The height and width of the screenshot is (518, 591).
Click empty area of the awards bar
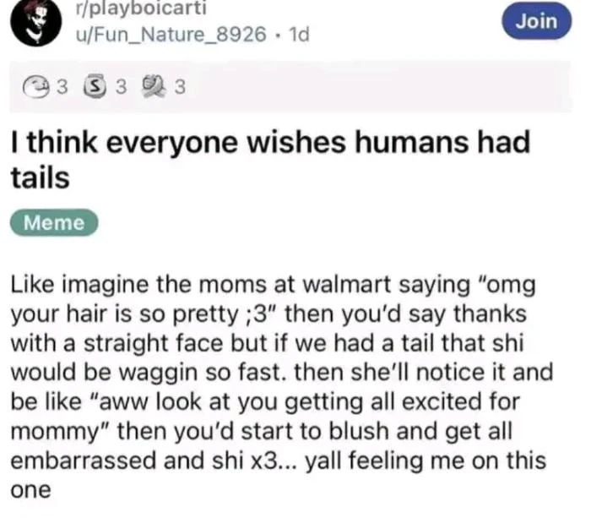tap(377, 87)
